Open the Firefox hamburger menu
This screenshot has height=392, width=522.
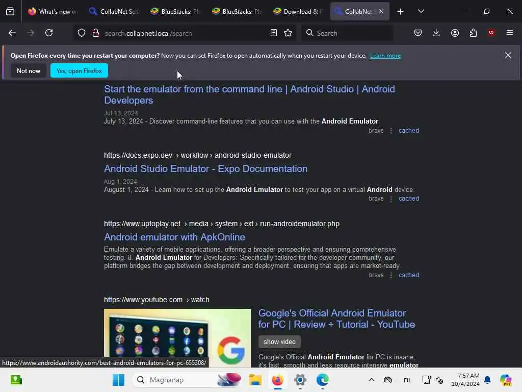tap(510, 33)
